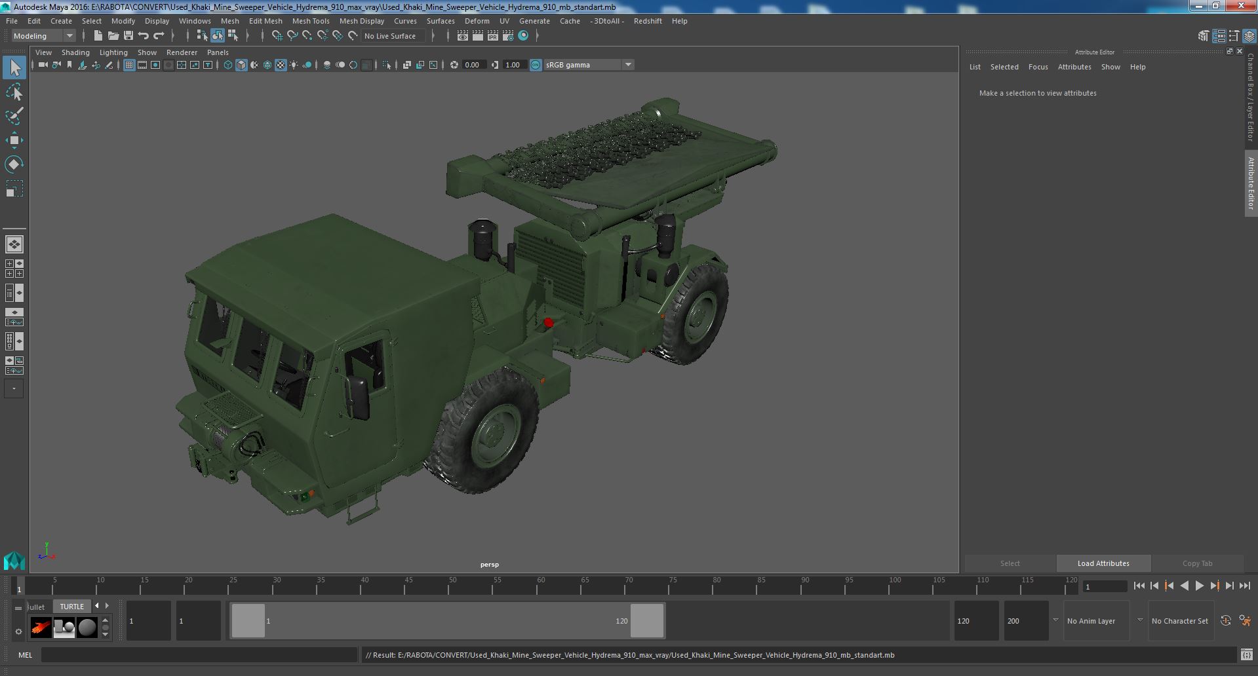
Task: Enable snap to grids magnet icon
Action: [x=277, y=36]
